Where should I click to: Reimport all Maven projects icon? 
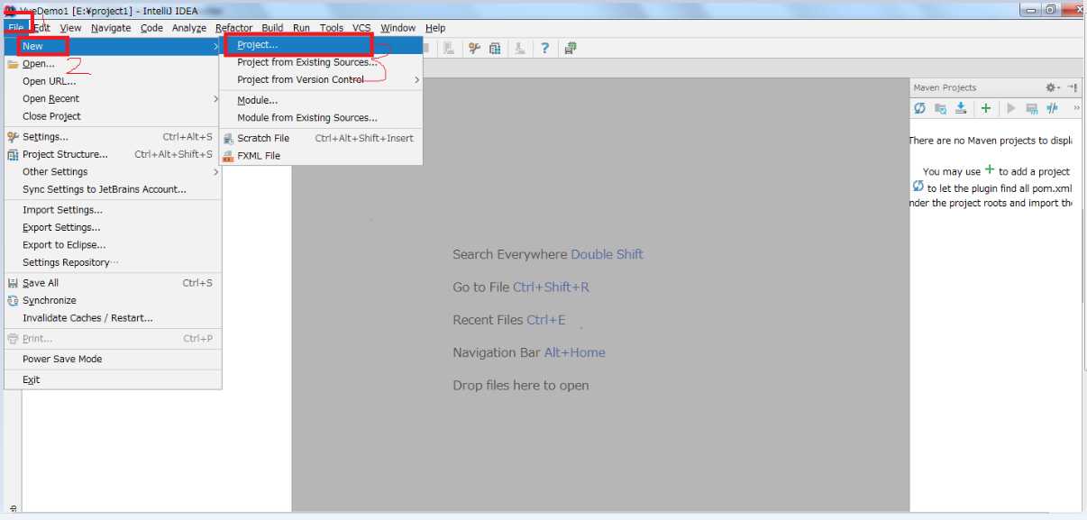(x=919, y=108)
